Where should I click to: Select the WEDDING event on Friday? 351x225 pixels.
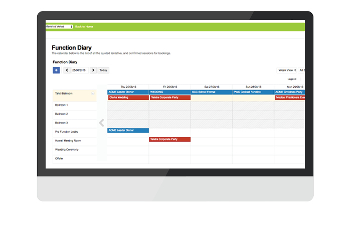[169, 92]
